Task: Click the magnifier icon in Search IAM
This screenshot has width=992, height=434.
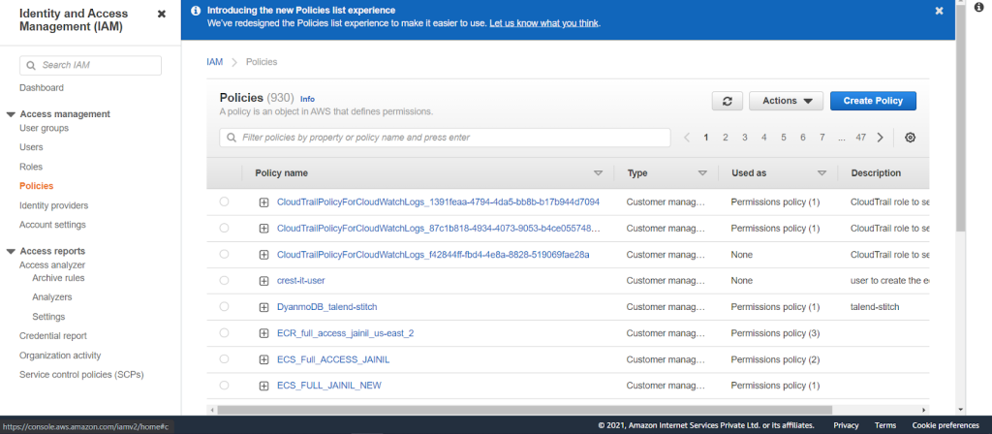Action: click(x=31, y=65)
